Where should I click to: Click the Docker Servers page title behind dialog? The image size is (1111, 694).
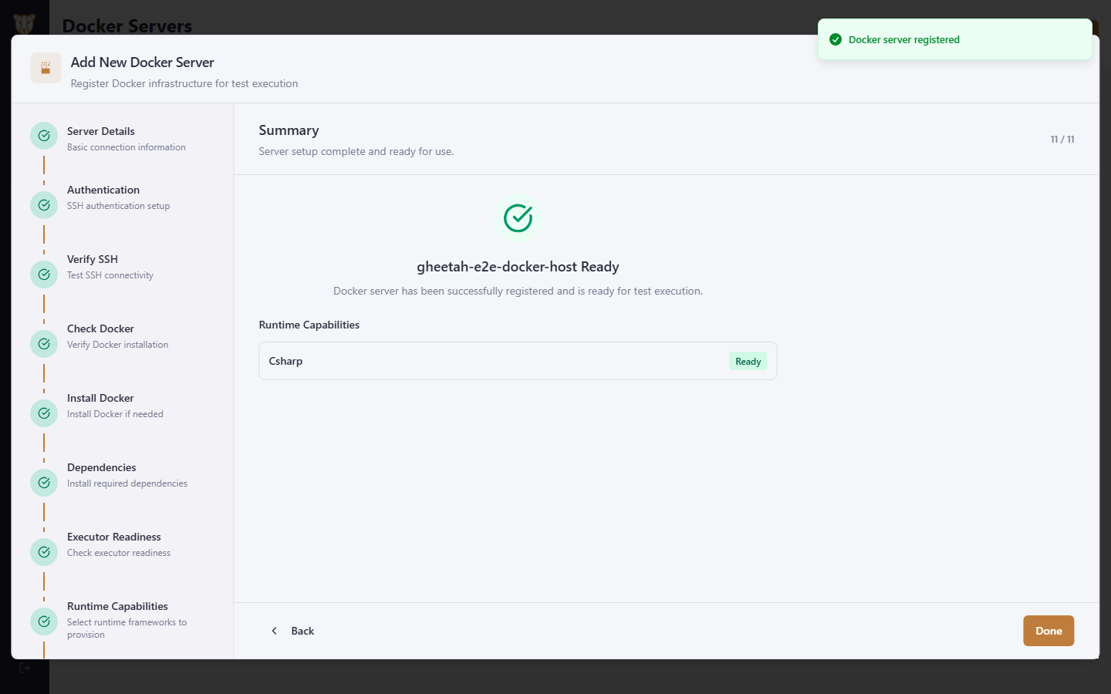[127, 25]
